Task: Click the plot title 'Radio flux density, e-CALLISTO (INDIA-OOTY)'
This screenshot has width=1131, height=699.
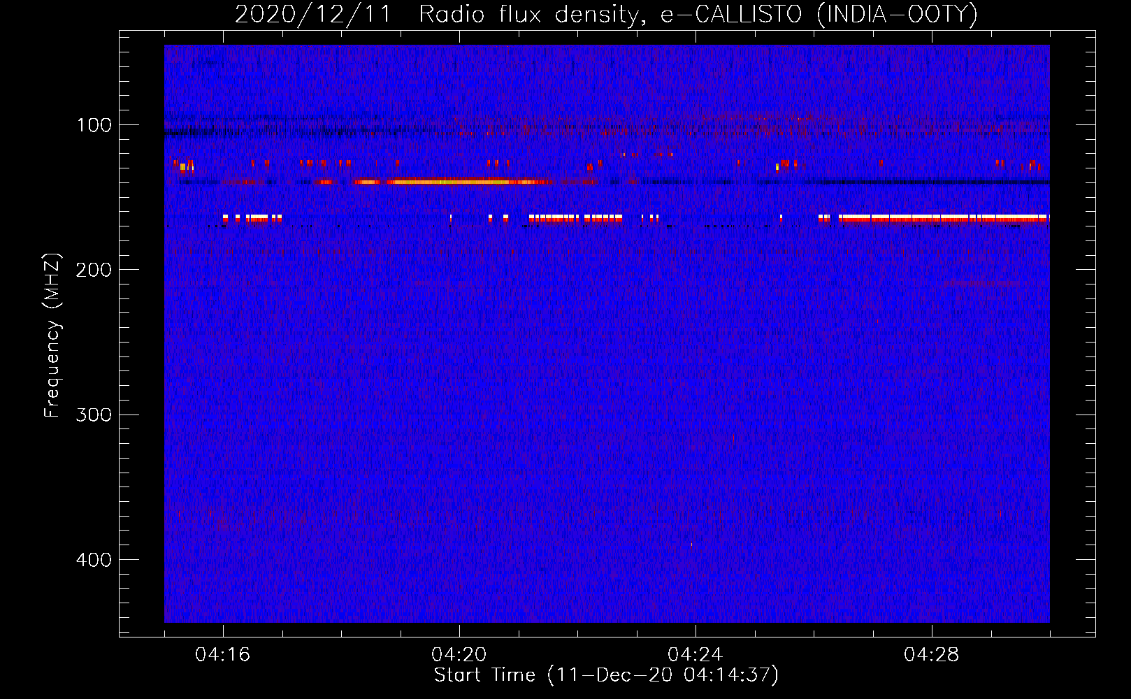Action: coord(698,14)
